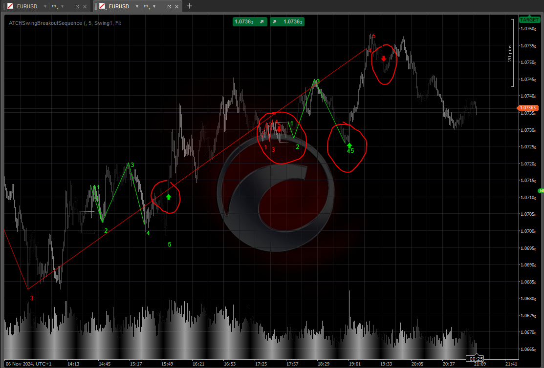Click the 00:25 bar countdown timer
The image size is (544, 368).
pyautogui.click(x=476, y=359)
